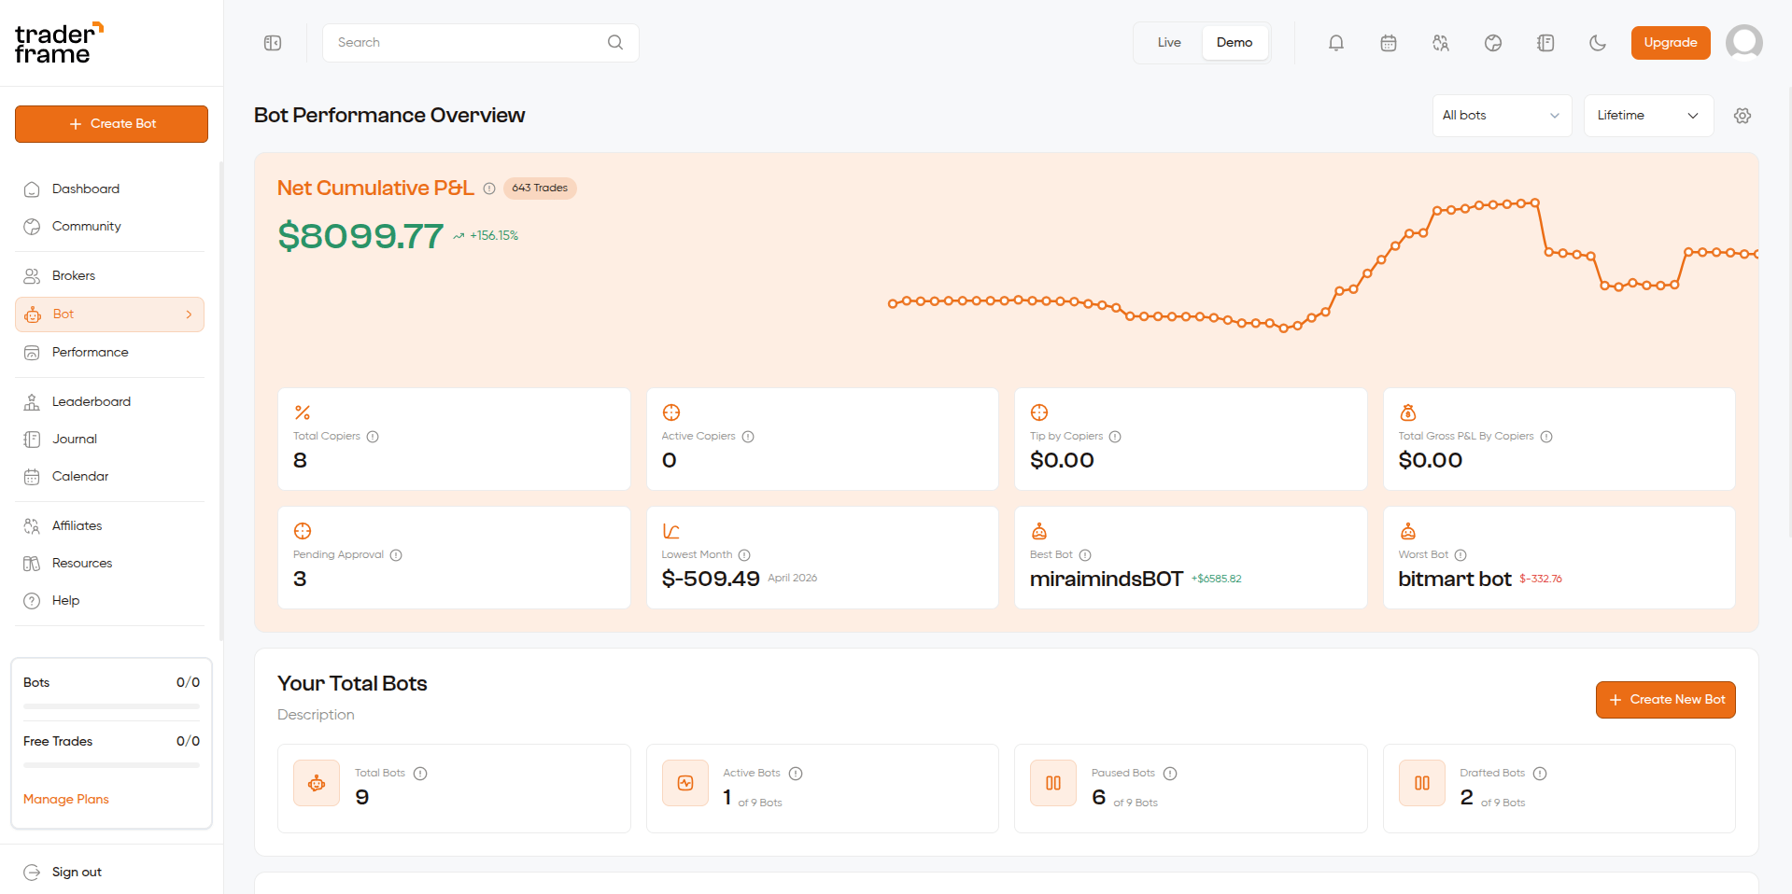Click the 643 Trades badge
The height and width of the screenshot is (894, 1792).
point(540,189)
